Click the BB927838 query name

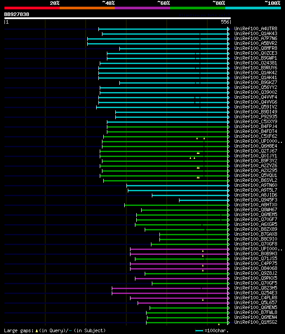tap(16, 14)
